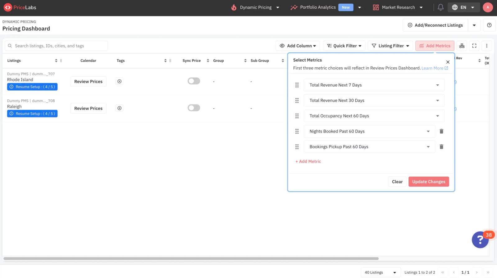Open the user avatar menu
The width and height of the screenshot is (497, 278).
[x=488, y=7]
